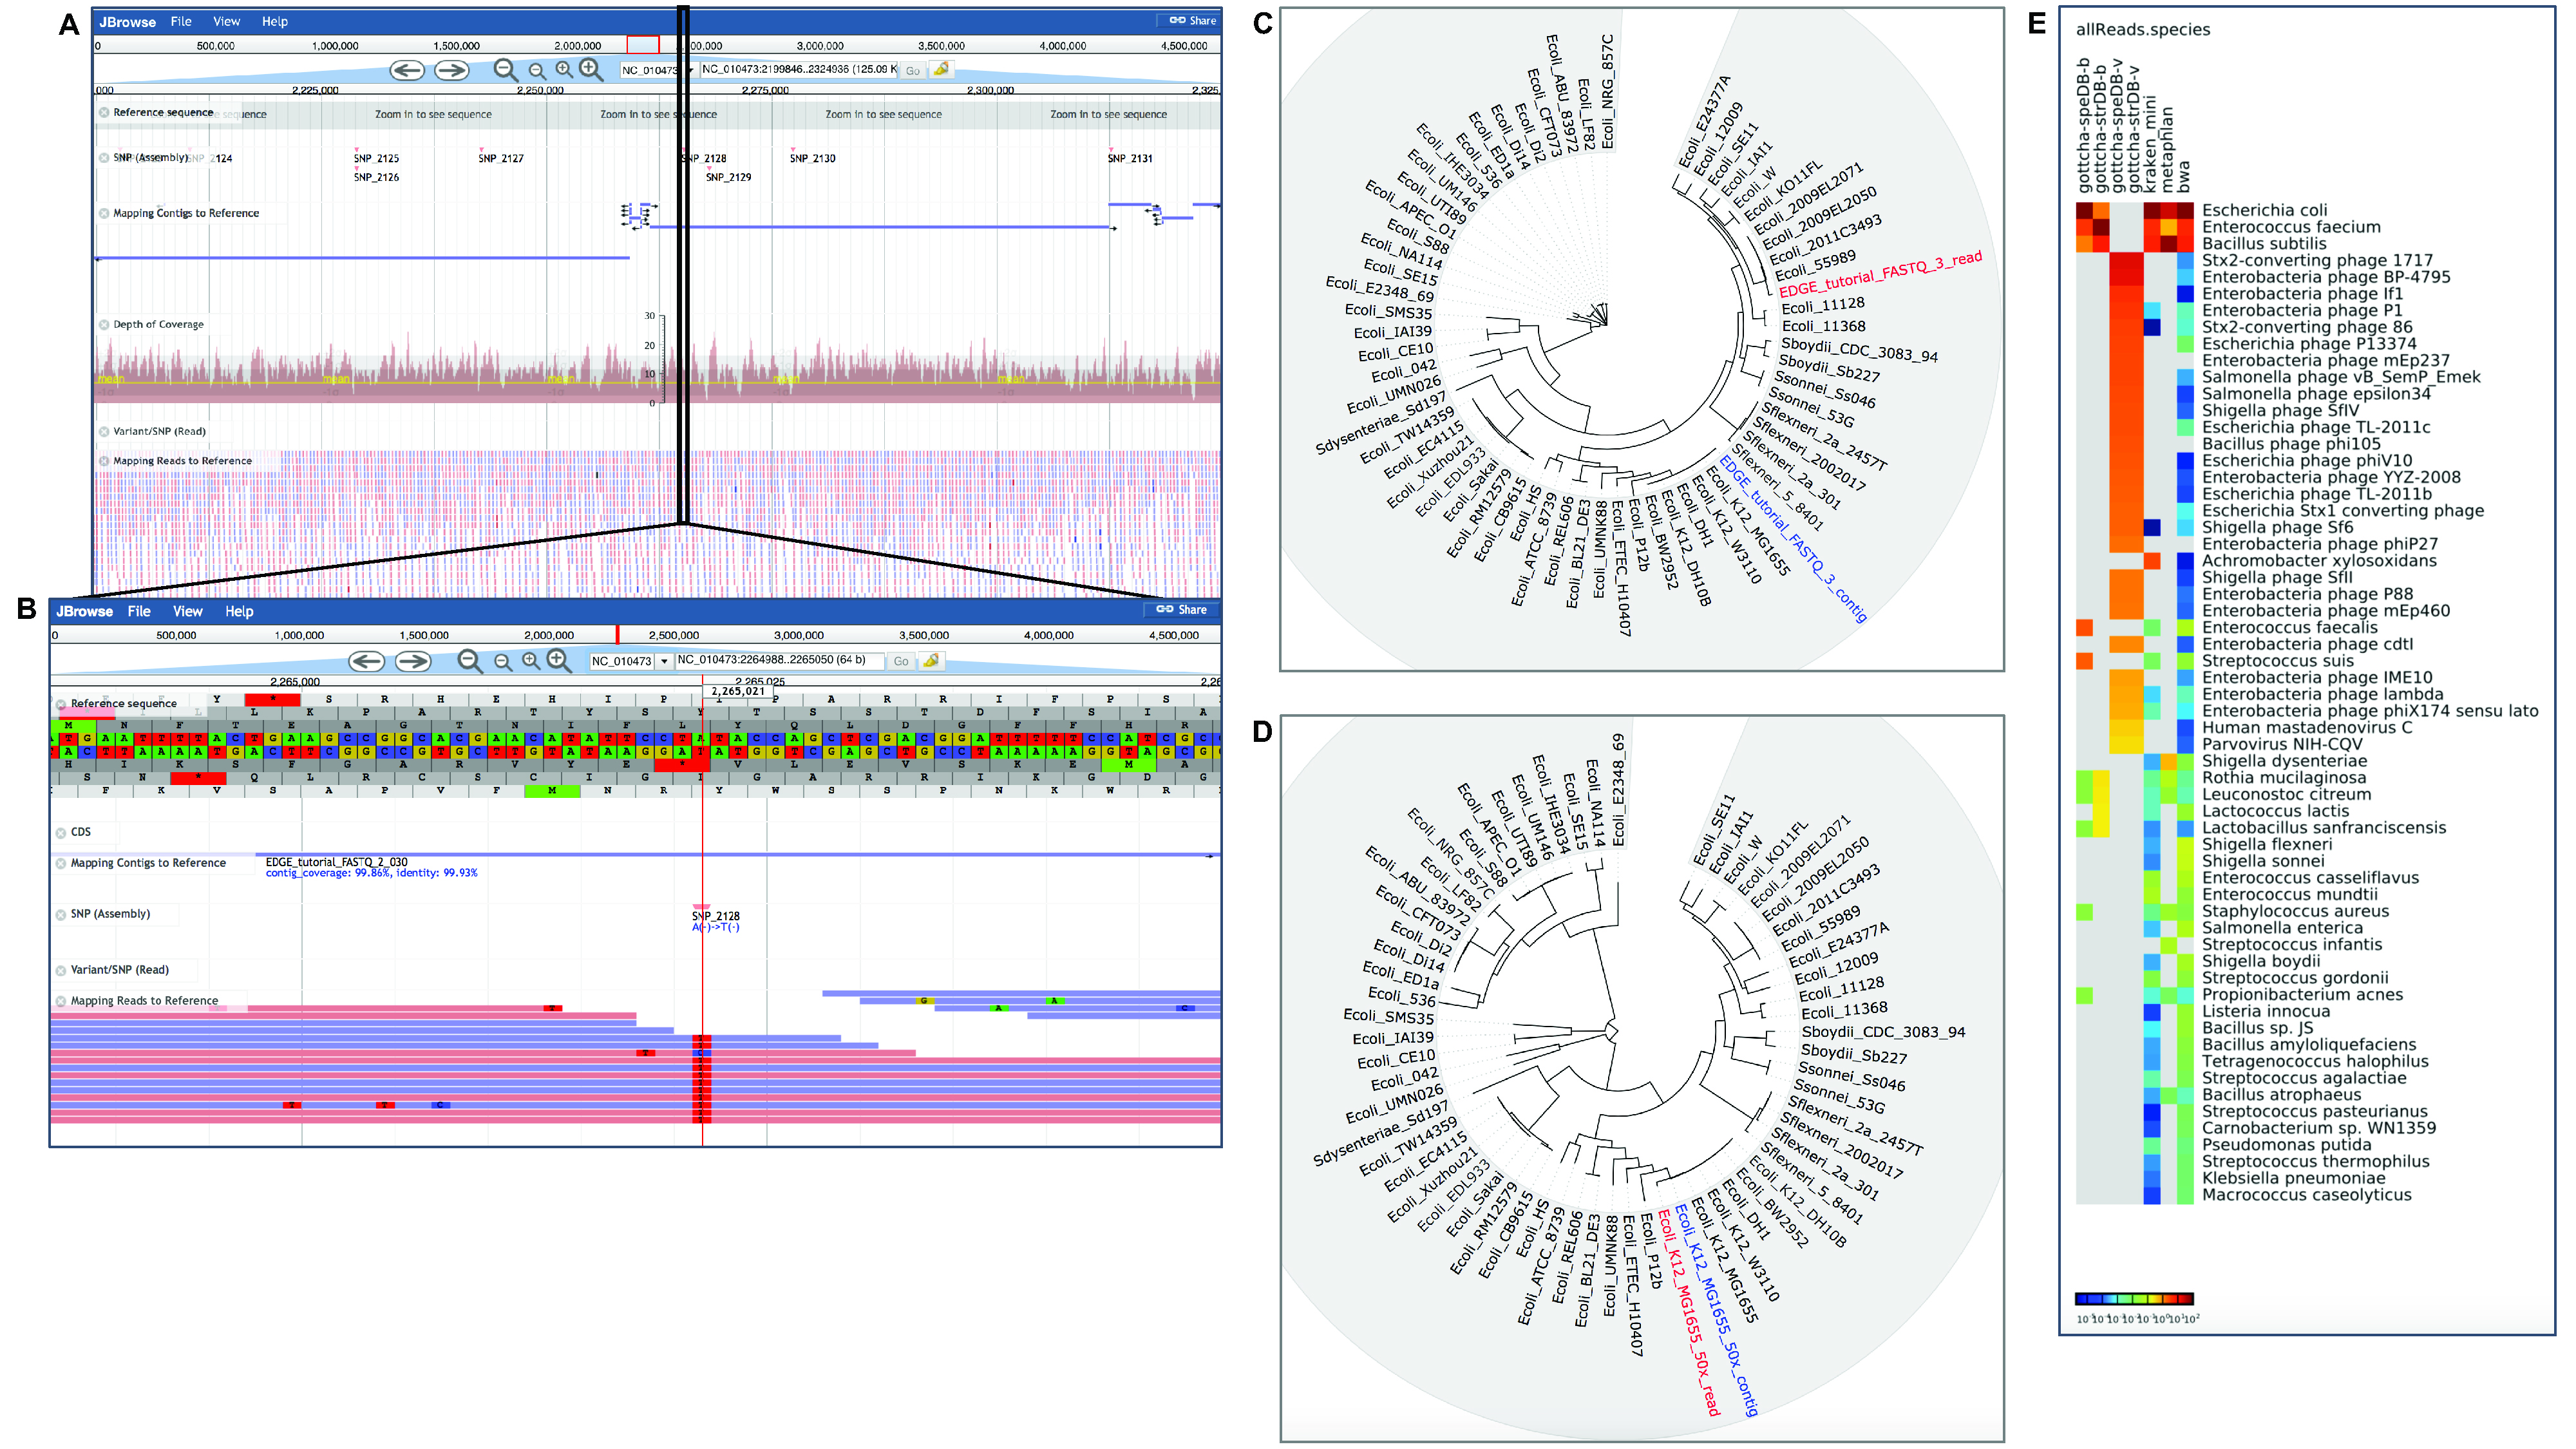The image size is (2576, 1449).
Task: Close Reference sequence track in panel B
Action: [61, 705]
